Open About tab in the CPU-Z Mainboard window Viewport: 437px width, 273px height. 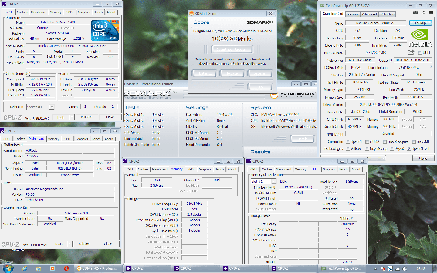coord(109,139)
